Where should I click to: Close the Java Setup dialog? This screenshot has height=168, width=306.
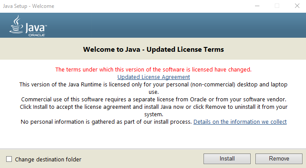tap(297, 6)
